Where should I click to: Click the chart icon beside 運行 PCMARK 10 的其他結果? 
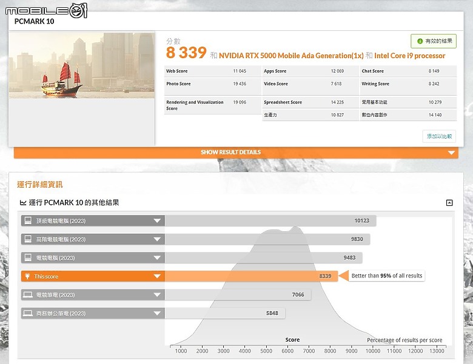pyautogui.click(x=23, y=203)
